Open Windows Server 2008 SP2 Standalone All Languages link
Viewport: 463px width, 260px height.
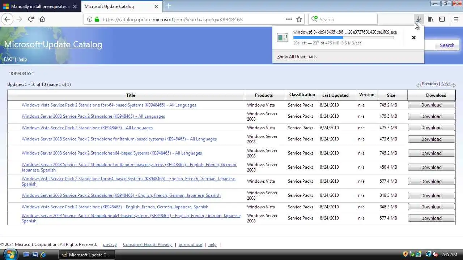point(93,116)
